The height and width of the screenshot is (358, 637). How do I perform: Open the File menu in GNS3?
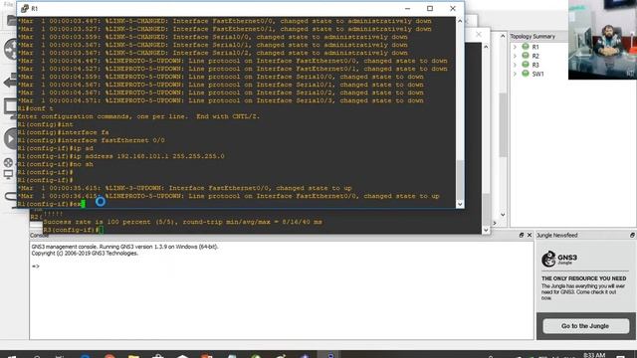coord(8,4)
